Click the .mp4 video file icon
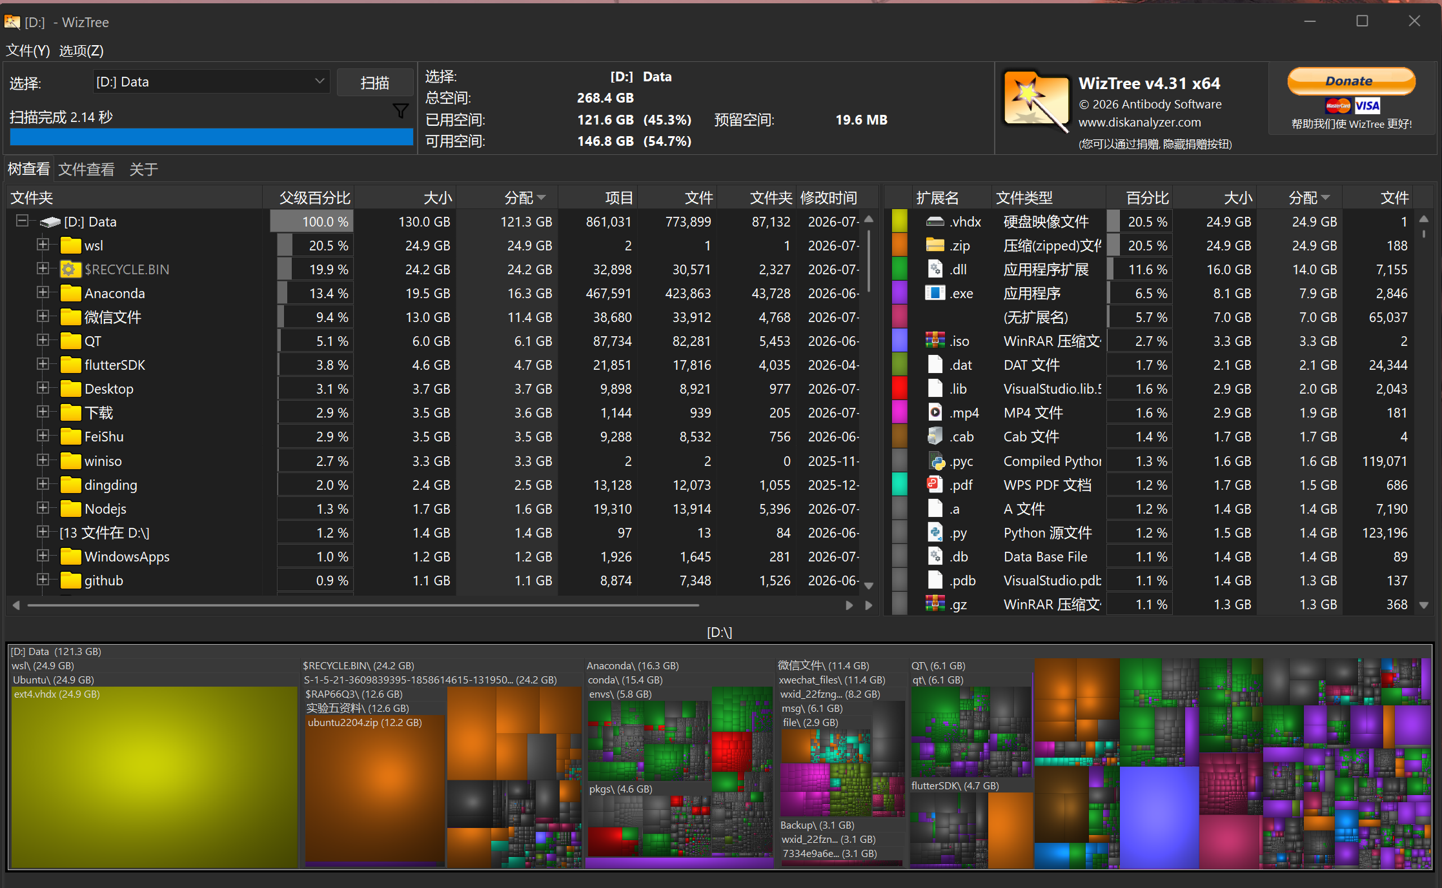Viewport: 1442px width, 888px height. pyautogui.click(x=935, y=412)
